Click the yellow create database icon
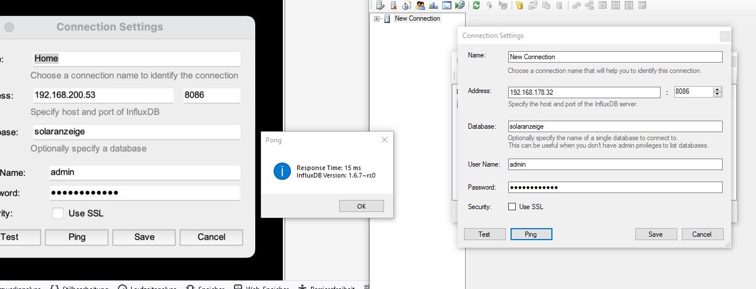The width and height of the screenshot is (756, 289). [x=519, y=6]
